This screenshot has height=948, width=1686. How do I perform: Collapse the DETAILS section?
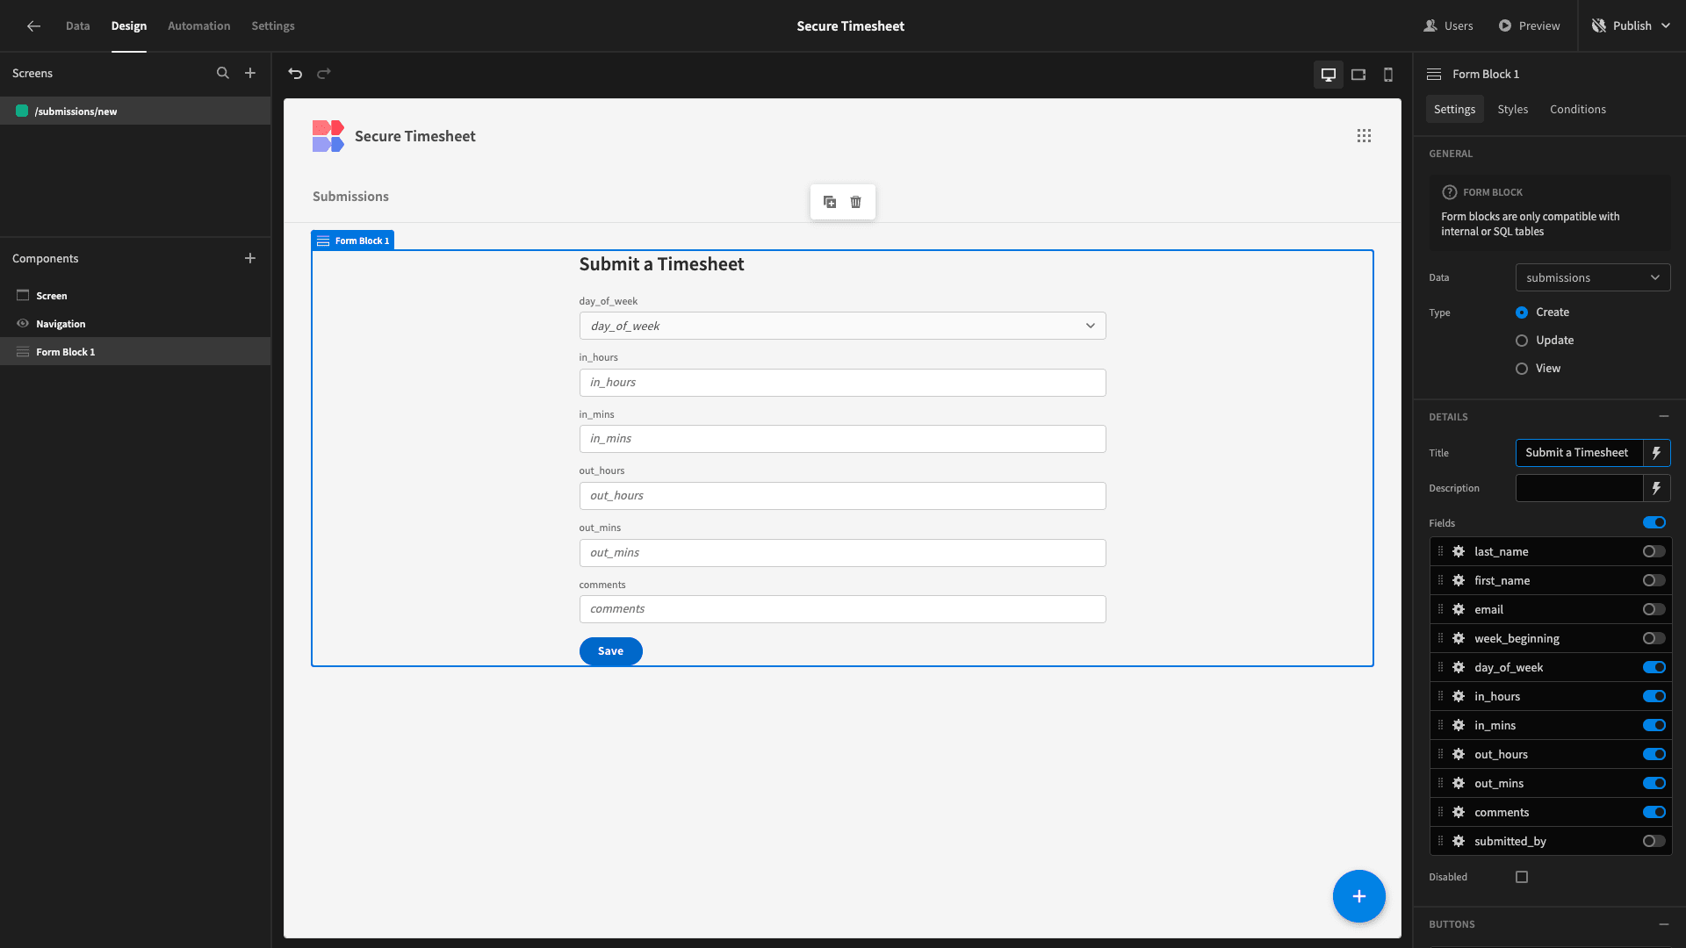pyautogui.click(x=1663, y=417)
